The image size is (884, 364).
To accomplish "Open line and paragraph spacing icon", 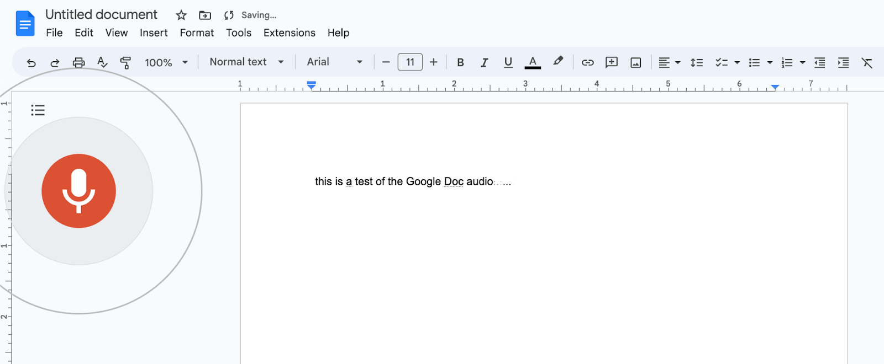I will click(697, 62).
